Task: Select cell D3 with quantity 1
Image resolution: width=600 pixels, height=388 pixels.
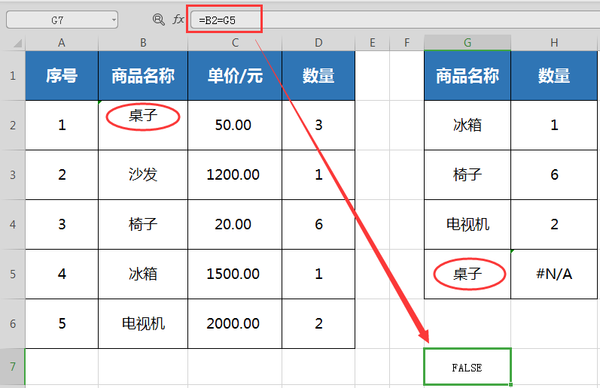Action: [318, 175]
